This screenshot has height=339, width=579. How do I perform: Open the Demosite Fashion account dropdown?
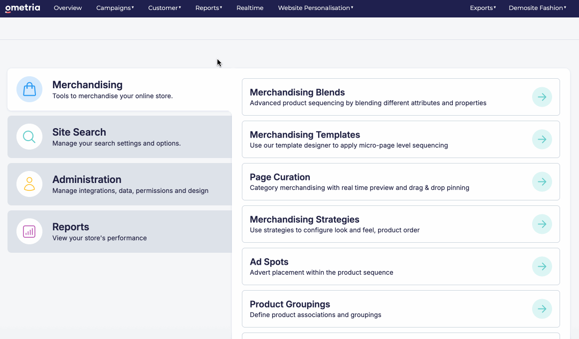537,8
